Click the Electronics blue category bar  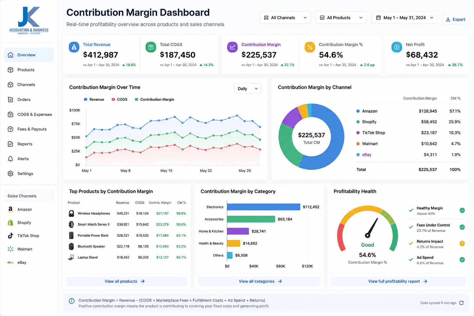(264, 207)
